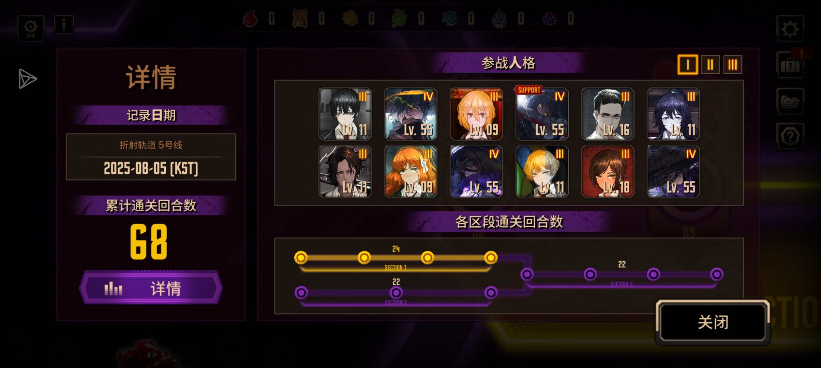Switch to team tab II
The width and height of the screenshot is (821, 368).
click(x=710, y=64)
